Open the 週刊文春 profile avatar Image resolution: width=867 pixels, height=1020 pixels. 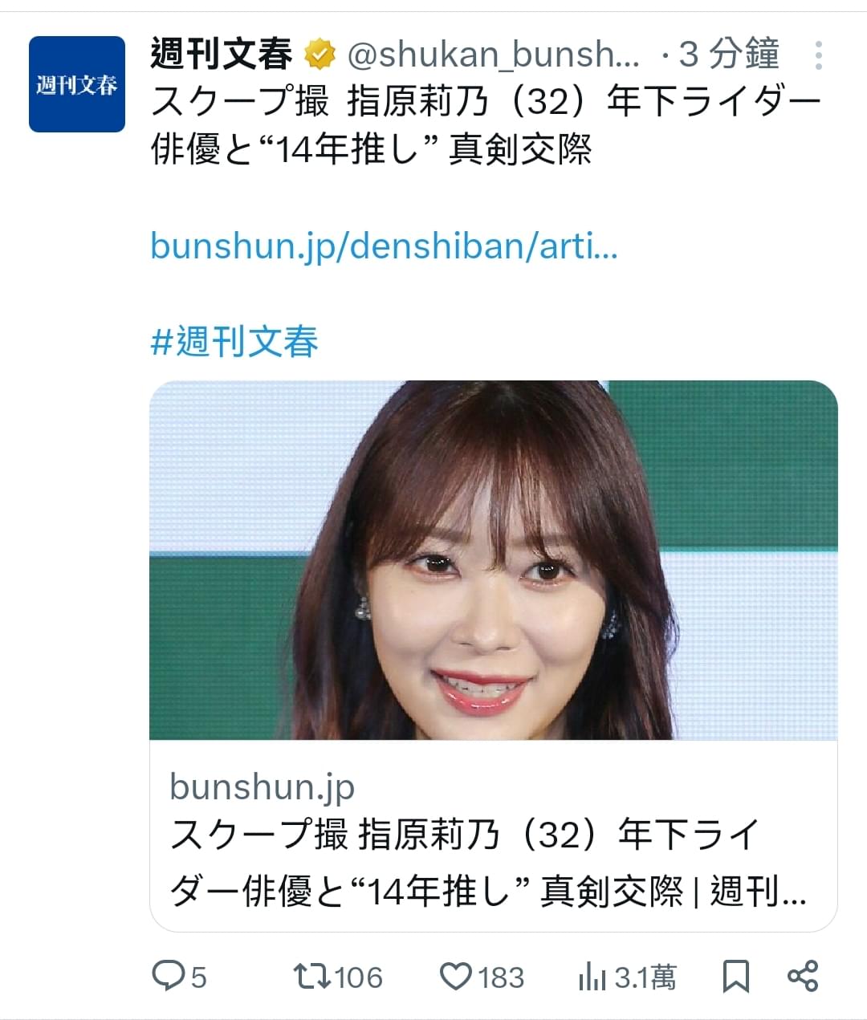(x=77, y=84)
